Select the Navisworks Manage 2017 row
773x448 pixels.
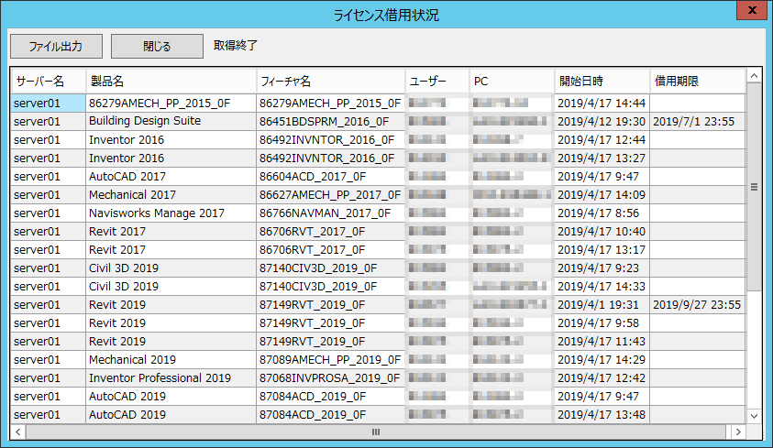point(156,213)
